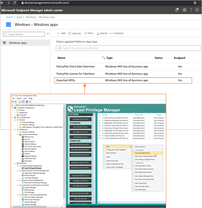Click the Browser Router icon in tree

23,175
